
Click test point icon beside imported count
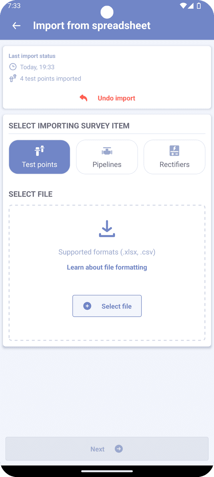13,79
